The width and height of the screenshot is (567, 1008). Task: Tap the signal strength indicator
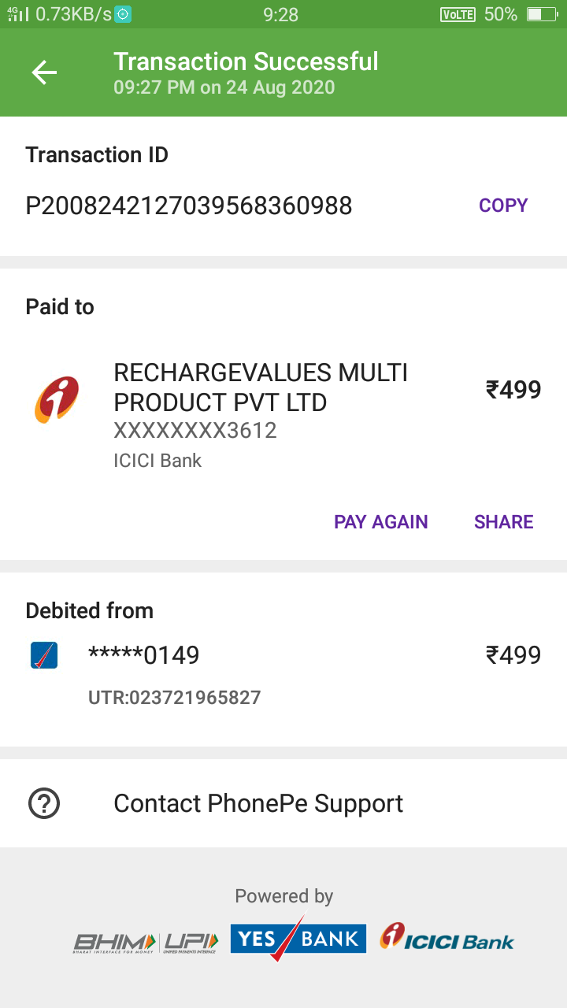[x=17, y=14]
